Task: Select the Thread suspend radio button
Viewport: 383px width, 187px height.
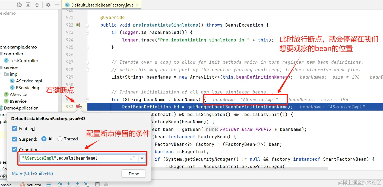Action: [x=60, y=139]
